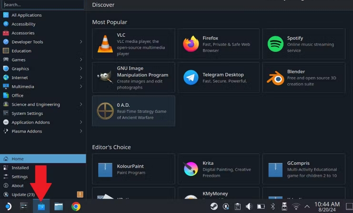353x213 pixels.
Task: Open the Dolphin file manager taskbar icon
Action: coord(59,206)
